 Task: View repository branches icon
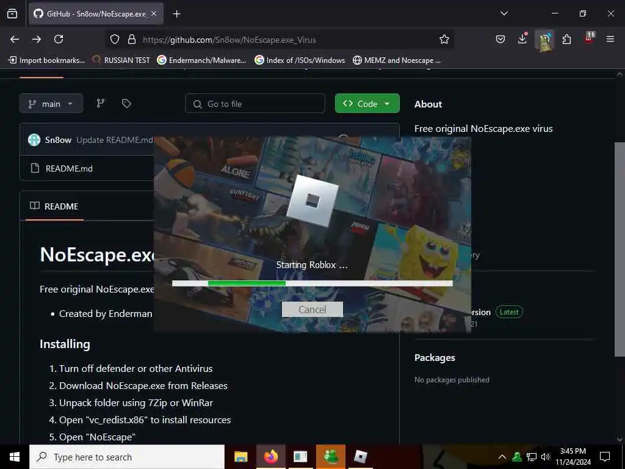[101, 103]
